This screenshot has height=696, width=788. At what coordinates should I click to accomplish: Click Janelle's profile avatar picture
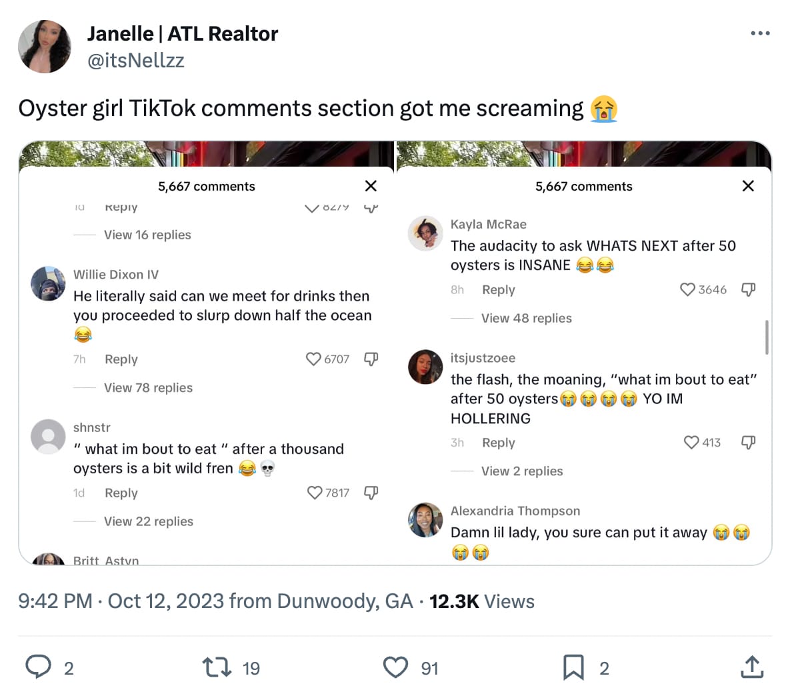[45, 46]
